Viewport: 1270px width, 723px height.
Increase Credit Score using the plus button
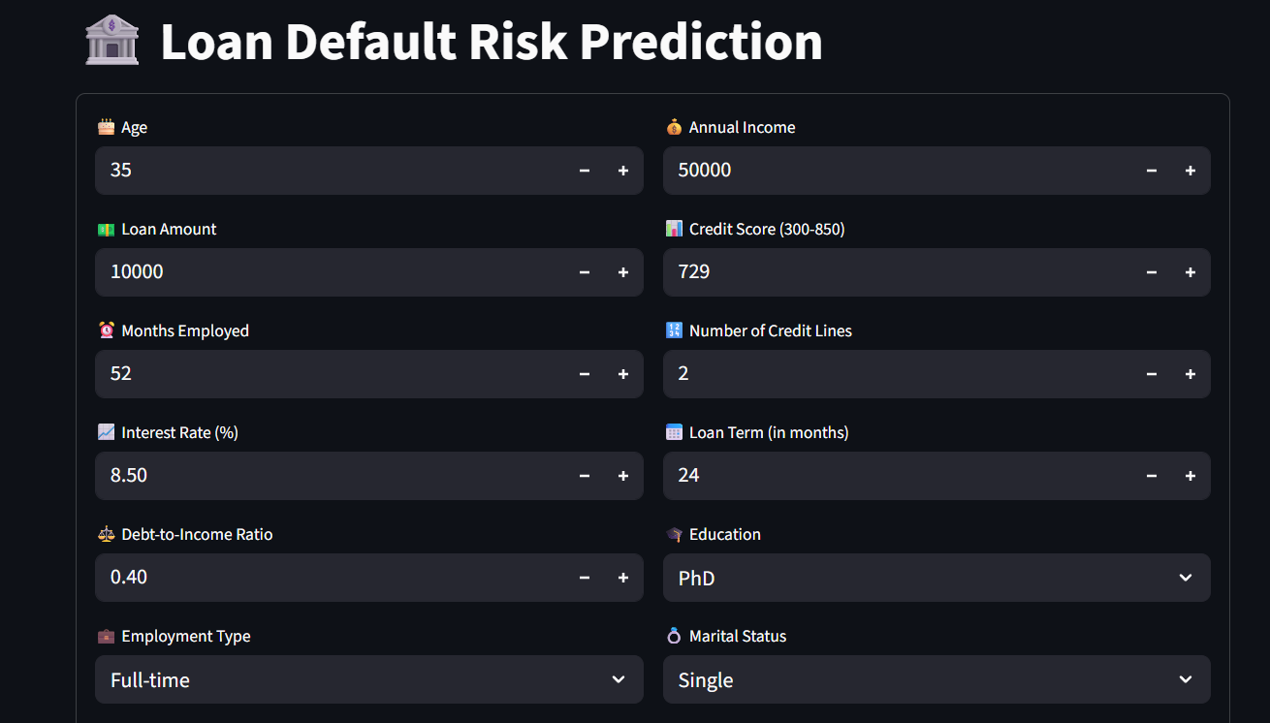[x=1190, y=272]
